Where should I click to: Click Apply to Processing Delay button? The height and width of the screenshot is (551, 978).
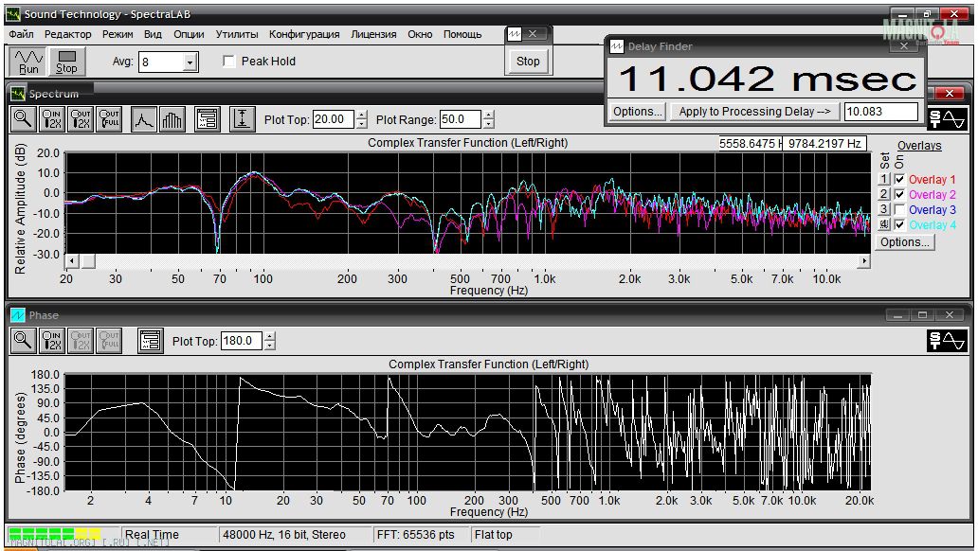click(x=754, y=112)
